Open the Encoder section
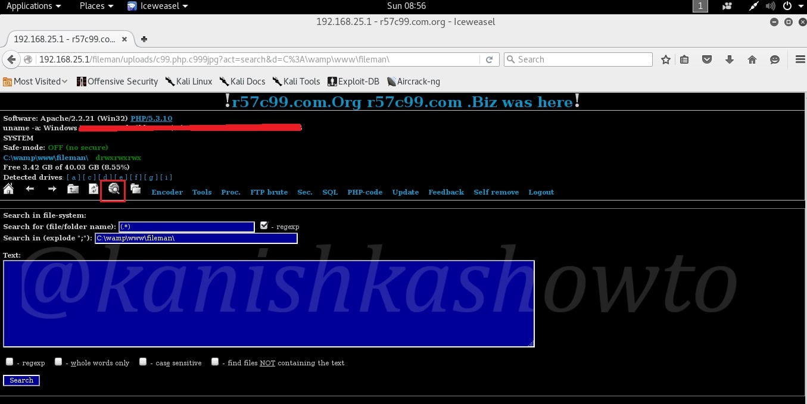Viewport: 807px width, 404px height. click(x=167, y=192)
